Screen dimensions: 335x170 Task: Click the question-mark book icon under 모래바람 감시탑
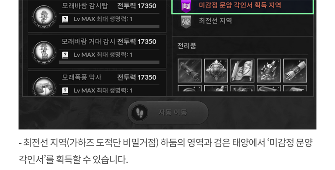pyautogui.click(x=65, y=19)
